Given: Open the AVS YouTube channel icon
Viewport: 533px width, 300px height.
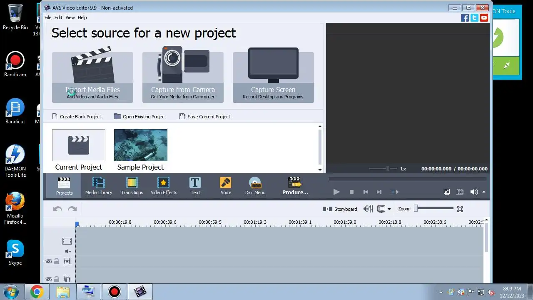Looking at the screenshot, I should (484, 17).
